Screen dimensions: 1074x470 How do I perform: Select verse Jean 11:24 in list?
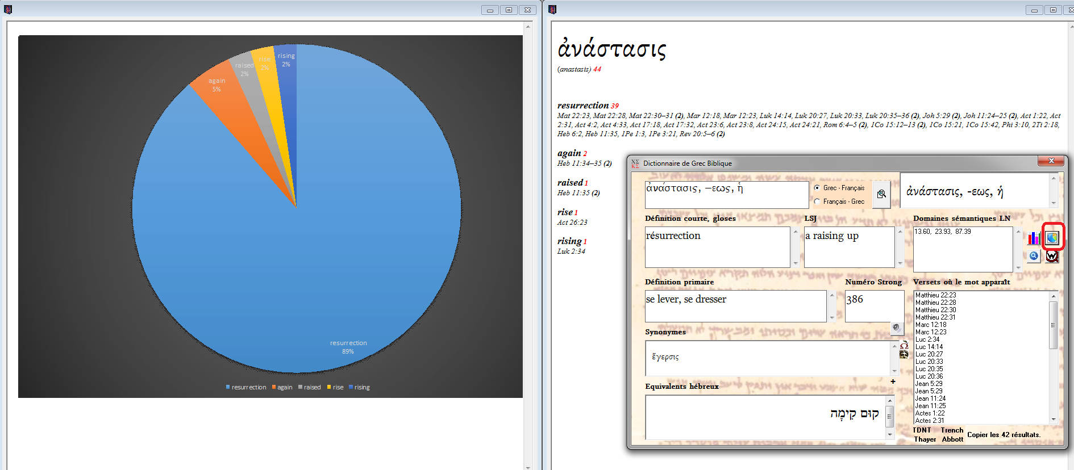(x=930, y=398)
